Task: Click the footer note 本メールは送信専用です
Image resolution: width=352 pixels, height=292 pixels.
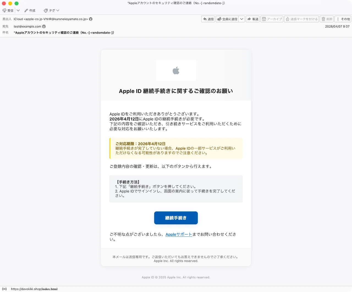Action: point(176,257)
